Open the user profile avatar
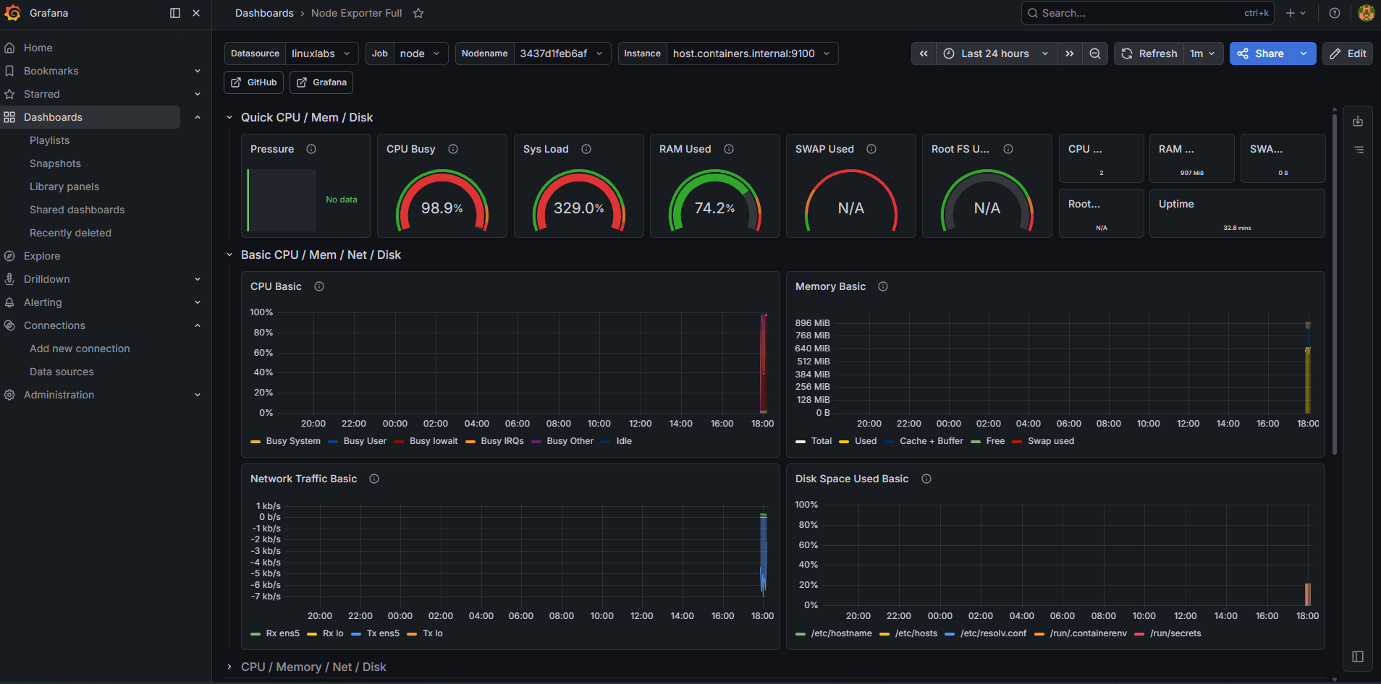This screenshot has height=684, width=1381. [1366, 13]
